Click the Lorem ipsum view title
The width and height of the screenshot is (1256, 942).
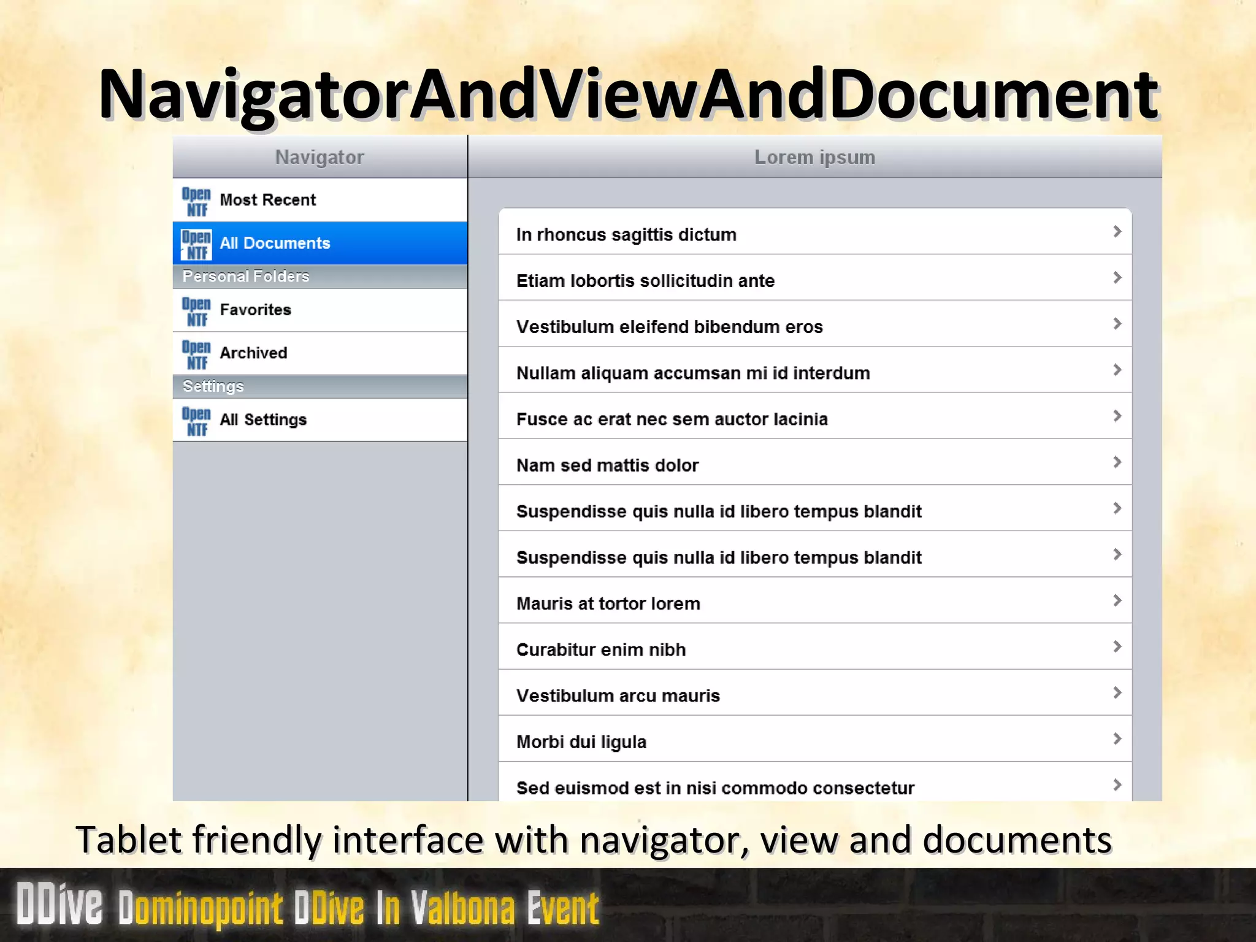(x=814, y=157)
